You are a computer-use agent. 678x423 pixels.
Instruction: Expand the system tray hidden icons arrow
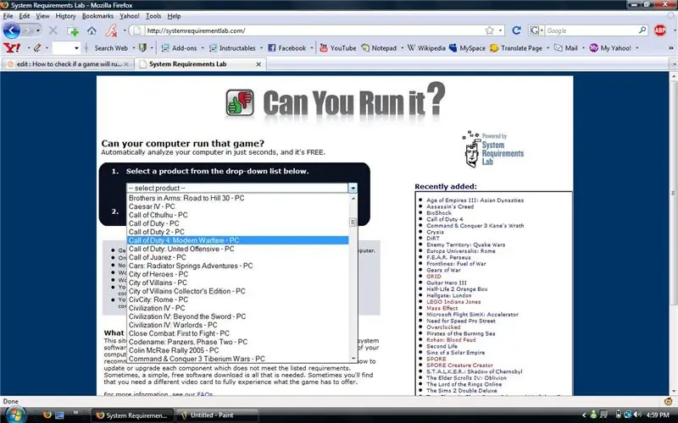click(x=584, y=415)
